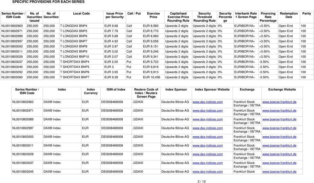The width and height of the screenshot is (314, 183).
Task: Click Call in the T LONGDAX BNP10 row
Action: [x=129, y=57]
